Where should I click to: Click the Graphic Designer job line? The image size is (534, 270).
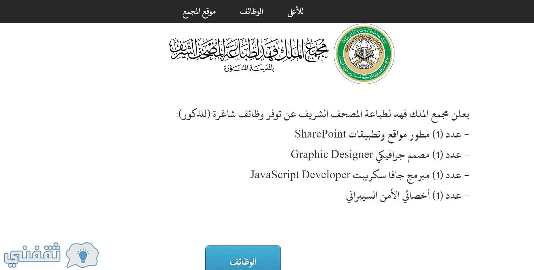380,155
